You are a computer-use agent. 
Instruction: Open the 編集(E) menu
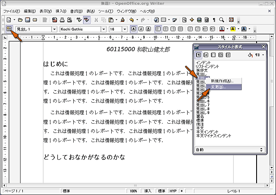(30, 11)
